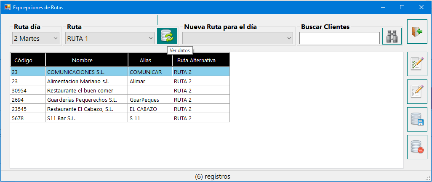This screenshot has height=182, width=432.
Task: Click the COMUNICAR alias cell
Action: point(150,72)
